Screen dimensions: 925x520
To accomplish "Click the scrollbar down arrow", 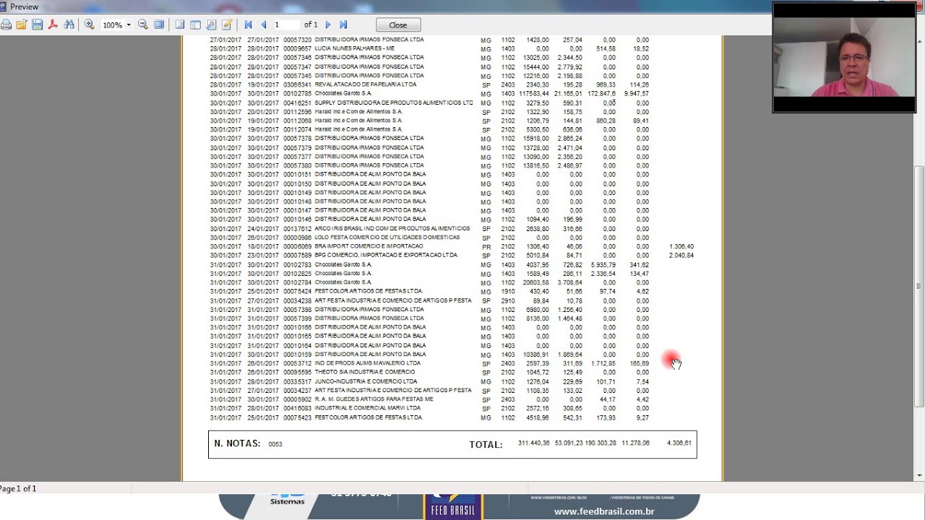I will pyautogui.click(x=919, y=475).
